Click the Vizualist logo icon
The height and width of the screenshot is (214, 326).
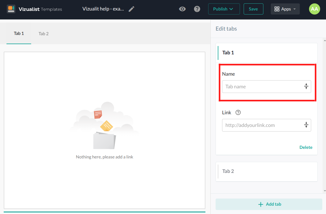click(11, 9)
